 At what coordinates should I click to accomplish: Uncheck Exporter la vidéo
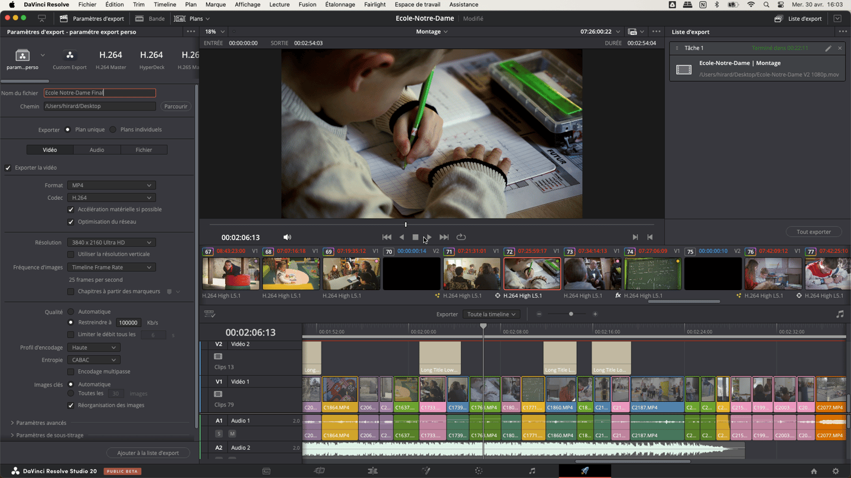pos(8,168)
